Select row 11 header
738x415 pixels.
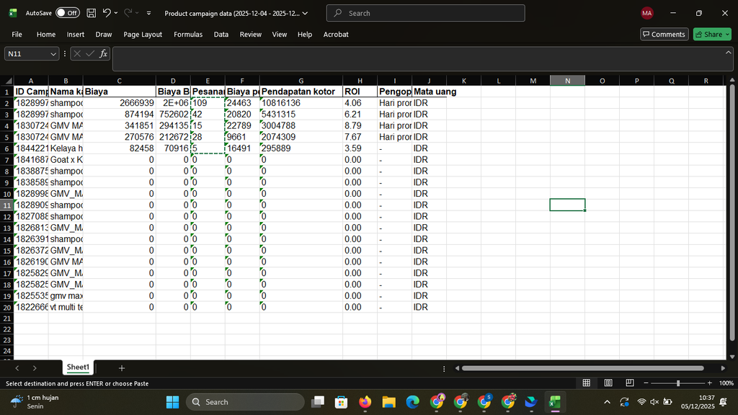click(7, 205)
